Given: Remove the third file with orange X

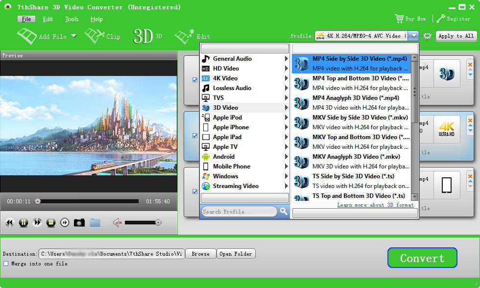Looking at the screenshot, I should coord(470,176).
